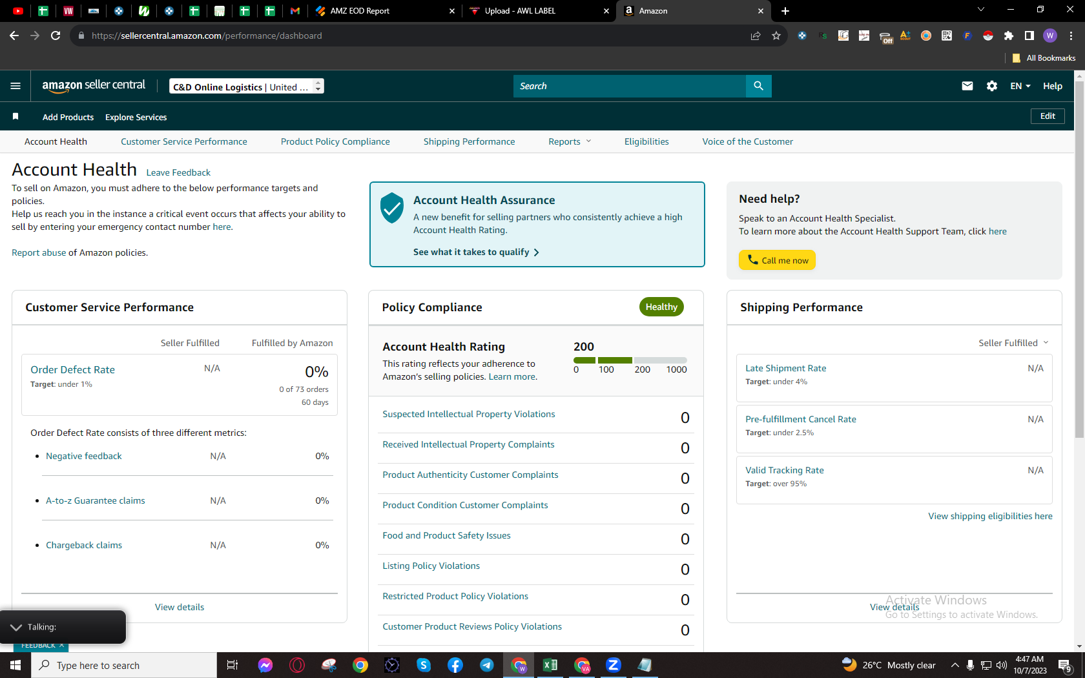
Task: Click the search magnifier button
Action: click(758, 86)
